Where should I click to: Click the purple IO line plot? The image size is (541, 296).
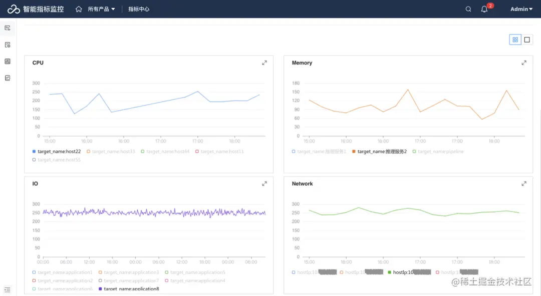coord(154,212)
